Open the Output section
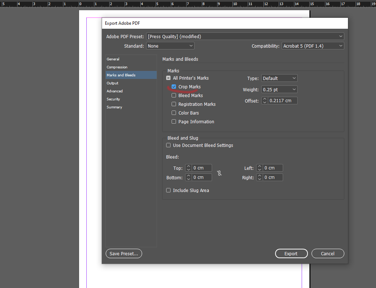Viewport: 376px width, 288px height. point(113,83)
